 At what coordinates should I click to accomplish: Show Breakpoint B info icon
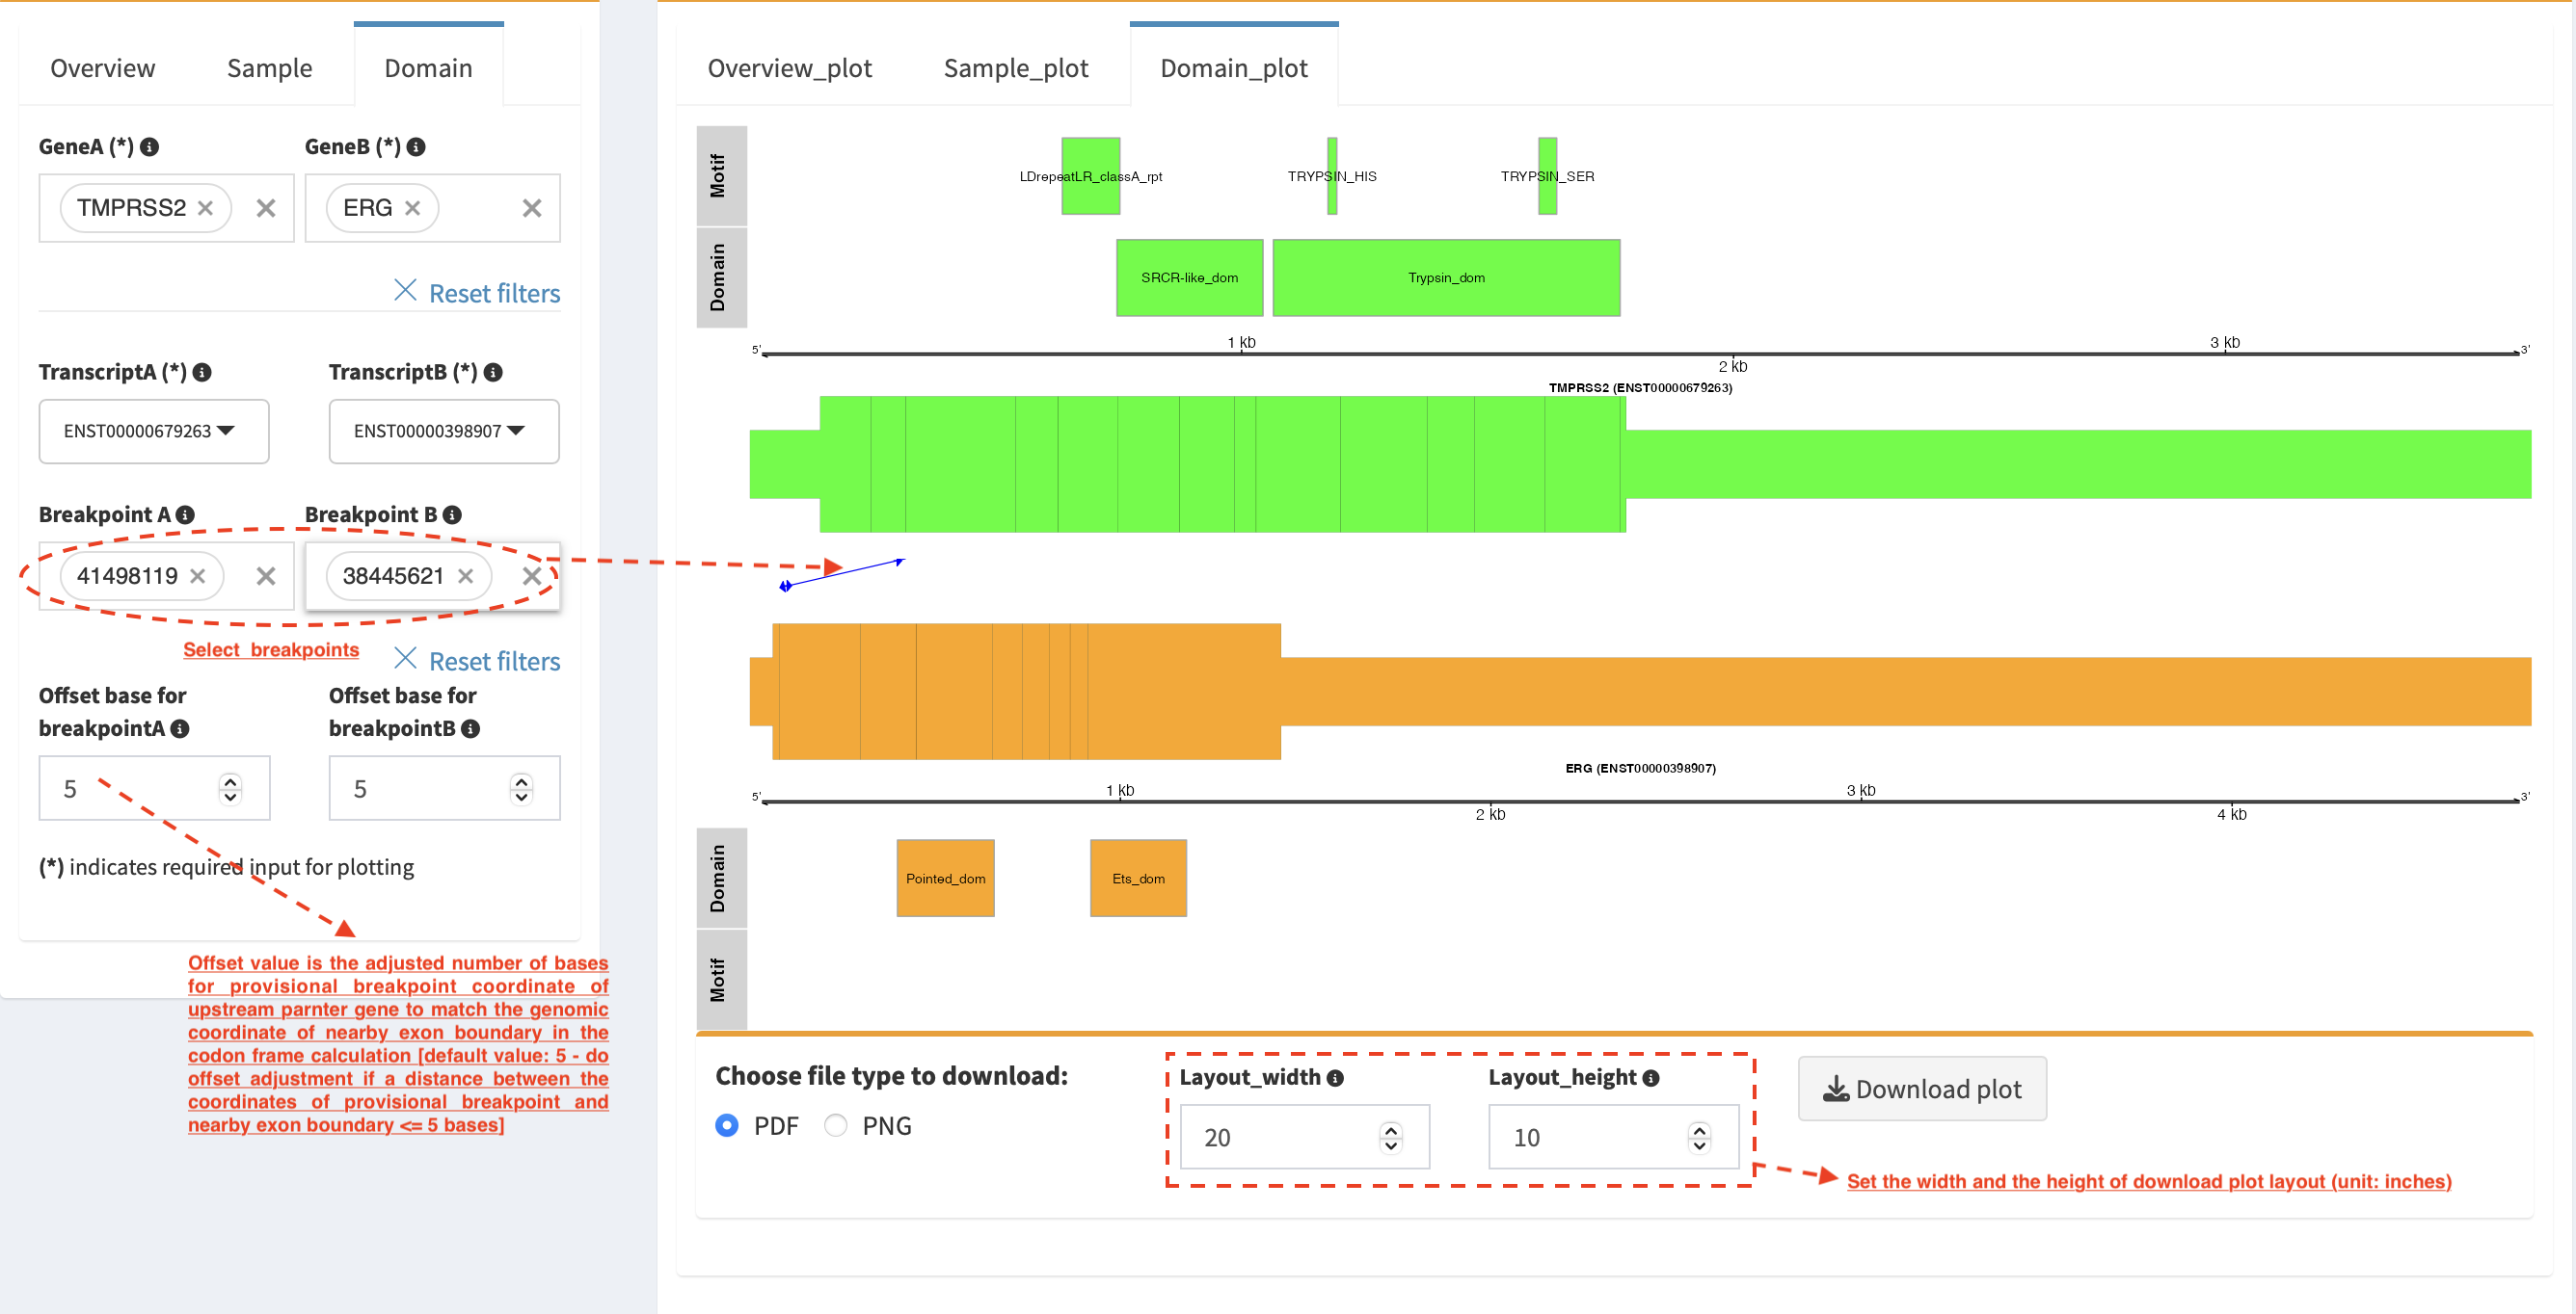pyautogui.click(x=452, y=514)
